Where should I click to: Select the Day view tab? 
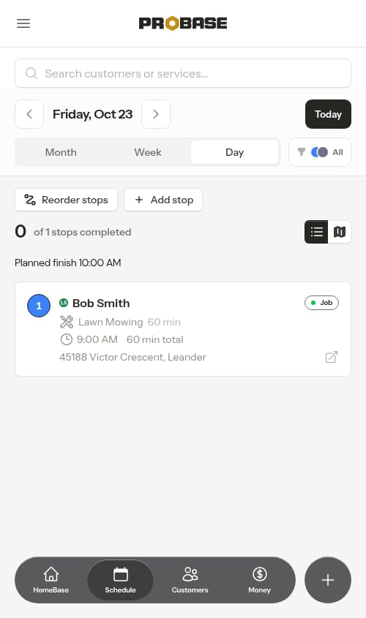(235, 152)
